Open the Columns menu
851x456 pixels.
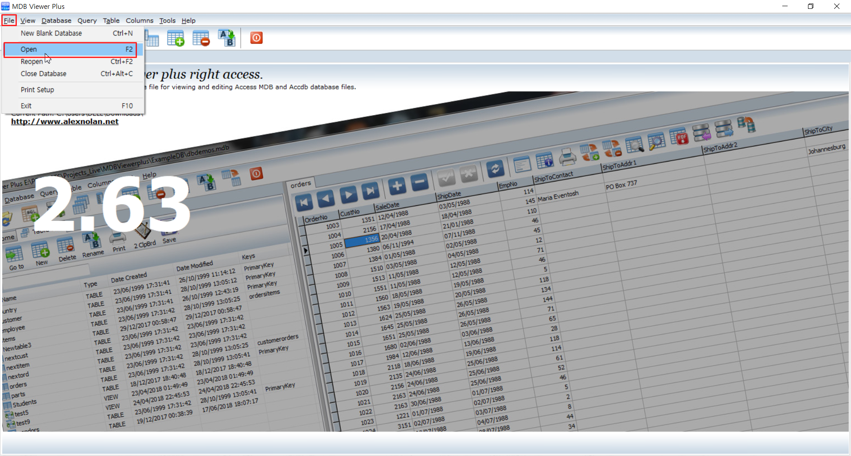(140, 20)
